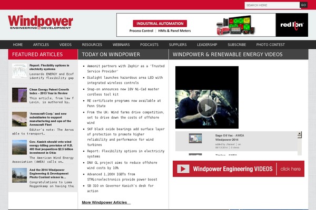Open 'RE certificate programs' Penn State item
Screen dimensions: 316x210
124,103
